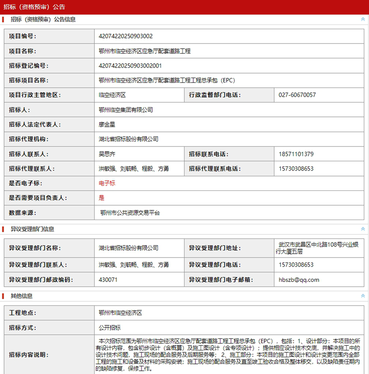Click the 鄂州市公共资源交易平台 data source
This screenshot has width=369, height=374.
tap(130, 213)
